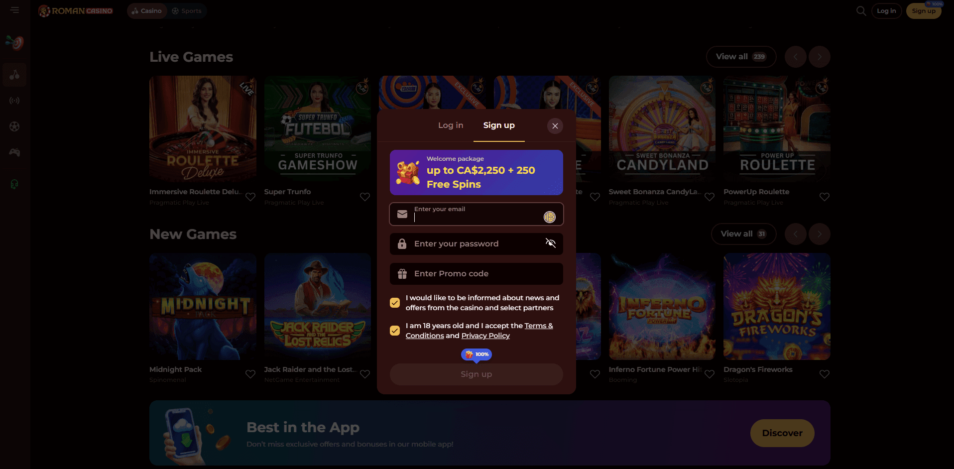Screen dimensions: 954x469
Task: Select the Sports tab in header
Action: (187, 11)
